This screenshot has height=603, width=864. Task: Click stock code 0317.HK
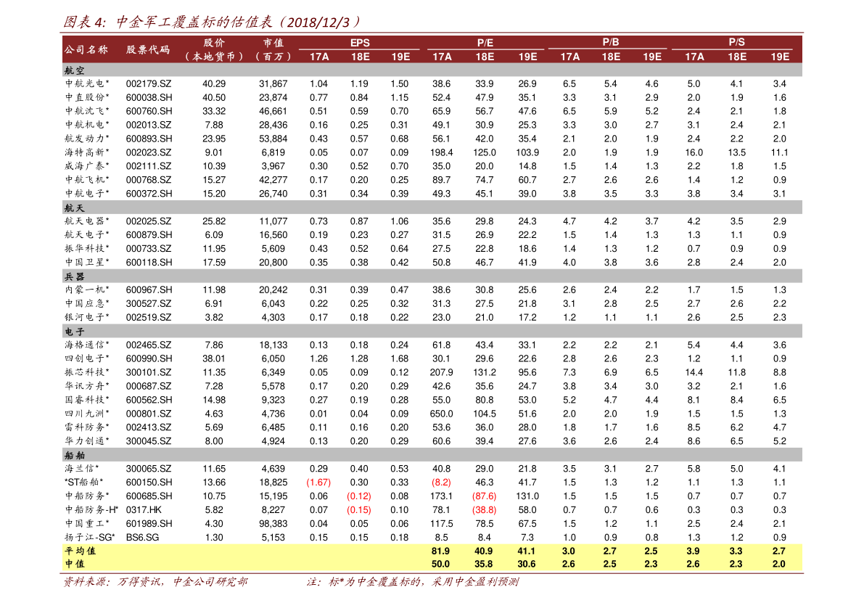[x=143, y=510]
